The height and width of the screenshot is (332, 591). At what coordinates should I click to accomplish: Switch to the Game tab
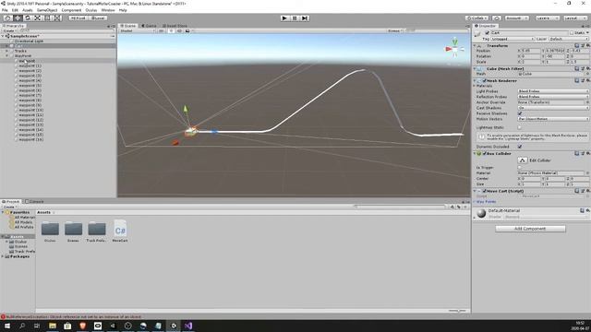pyautogui.click(x=149, y=26)
